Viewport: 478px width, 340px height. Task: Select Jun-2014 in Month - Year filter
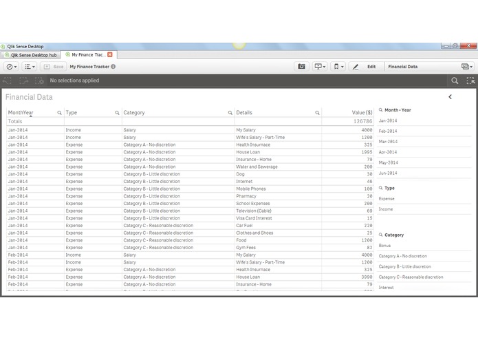coord(424,173)
